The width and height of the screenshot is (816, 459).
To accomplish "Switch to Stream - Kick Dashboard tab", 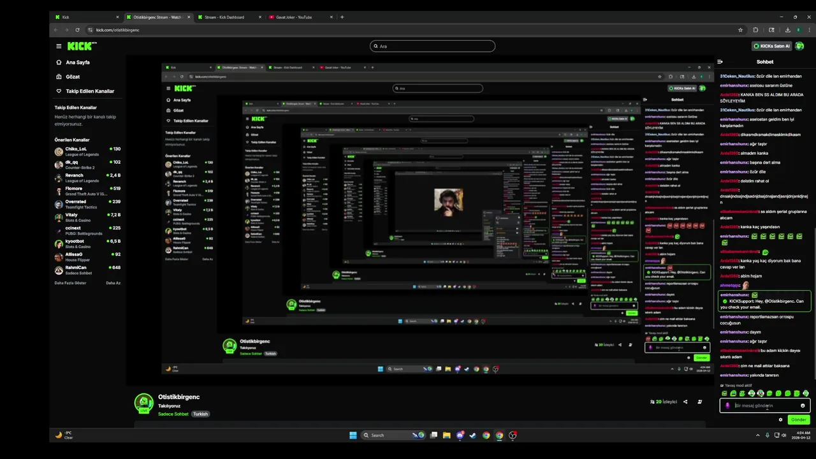I will click(228, 17).
